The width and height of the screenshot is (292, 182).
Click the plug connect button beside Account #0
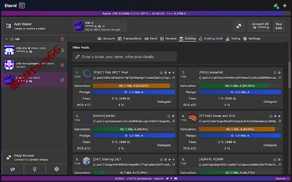[239, 26]
